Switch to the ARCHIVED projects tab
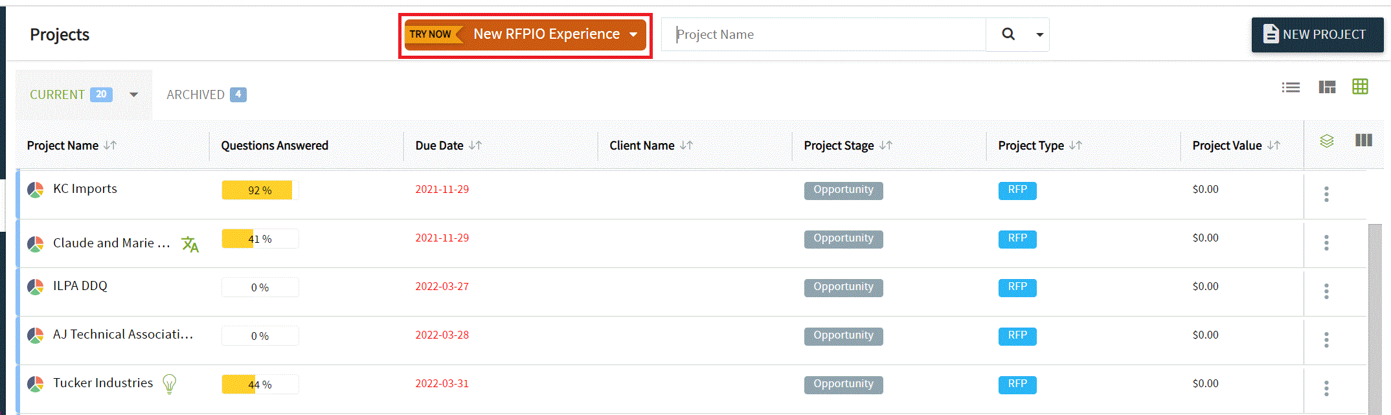This screenshot has width=1391, height=415. [x=206, y=95]
